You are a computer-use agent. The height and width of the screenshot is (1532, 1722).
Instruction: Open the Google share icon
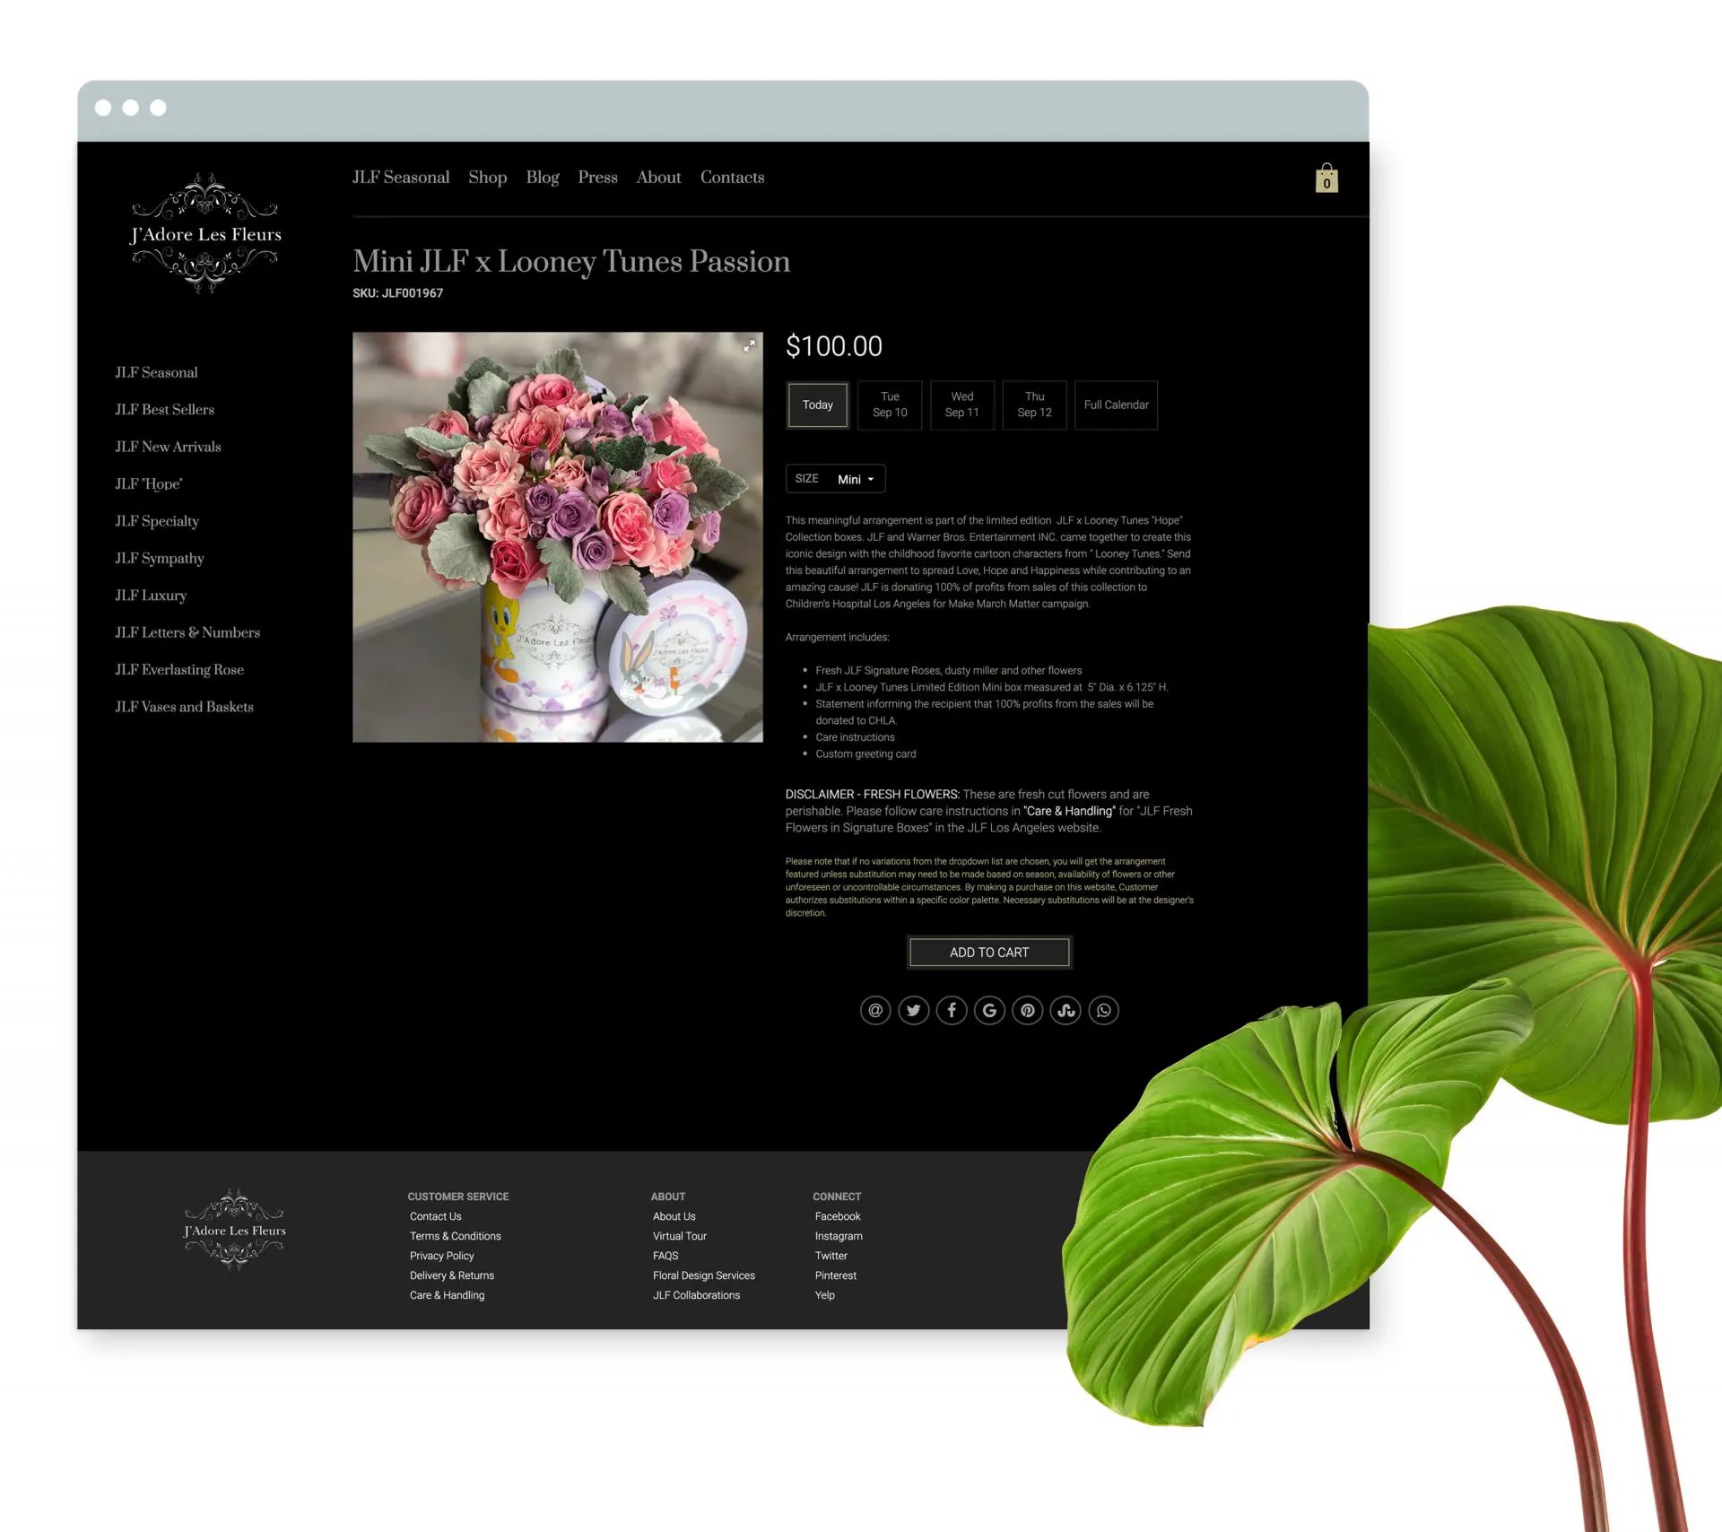(988, 1010)
